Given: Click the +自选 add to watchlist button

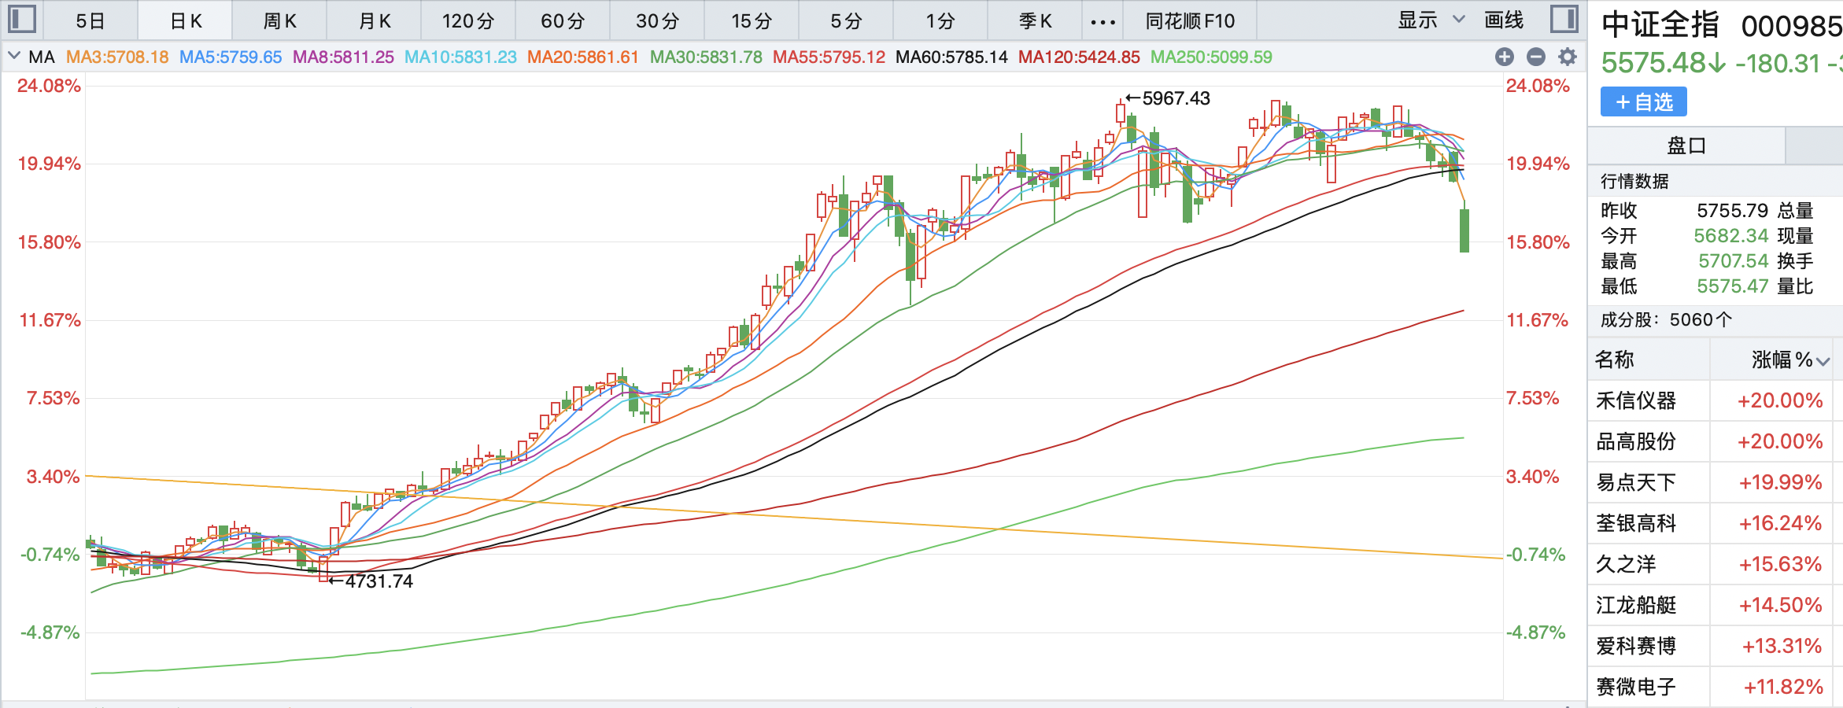Looking at the screenshot, I should point(1643,102).
